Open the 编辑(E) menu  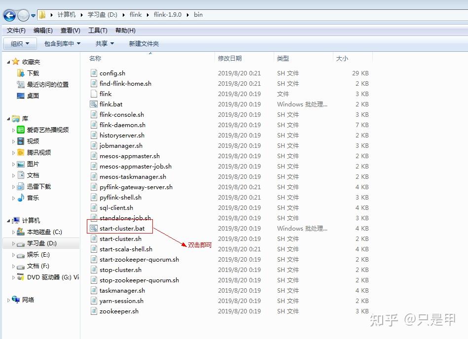pos(43,31)
